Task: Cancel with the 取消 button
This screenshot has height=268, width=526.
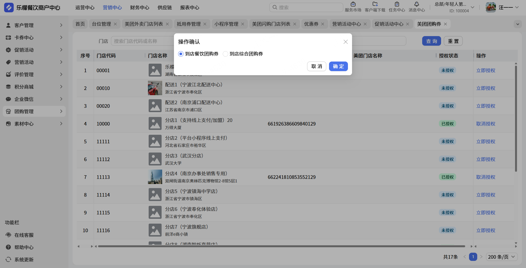Action: (x=317, y=66)
